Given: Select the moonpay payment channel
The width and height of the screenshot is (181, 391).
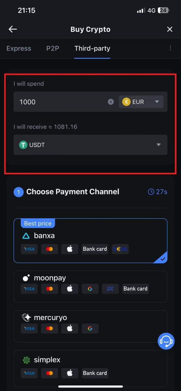Looking at the screenshot, I should pos(90,287).
